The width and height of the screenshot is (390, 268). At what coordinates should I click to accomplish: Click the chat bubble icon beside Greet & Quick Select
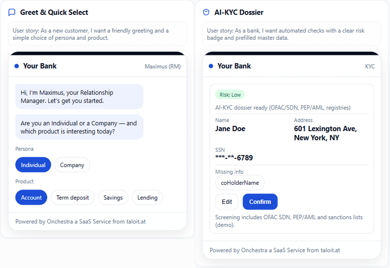click(12, 12)
